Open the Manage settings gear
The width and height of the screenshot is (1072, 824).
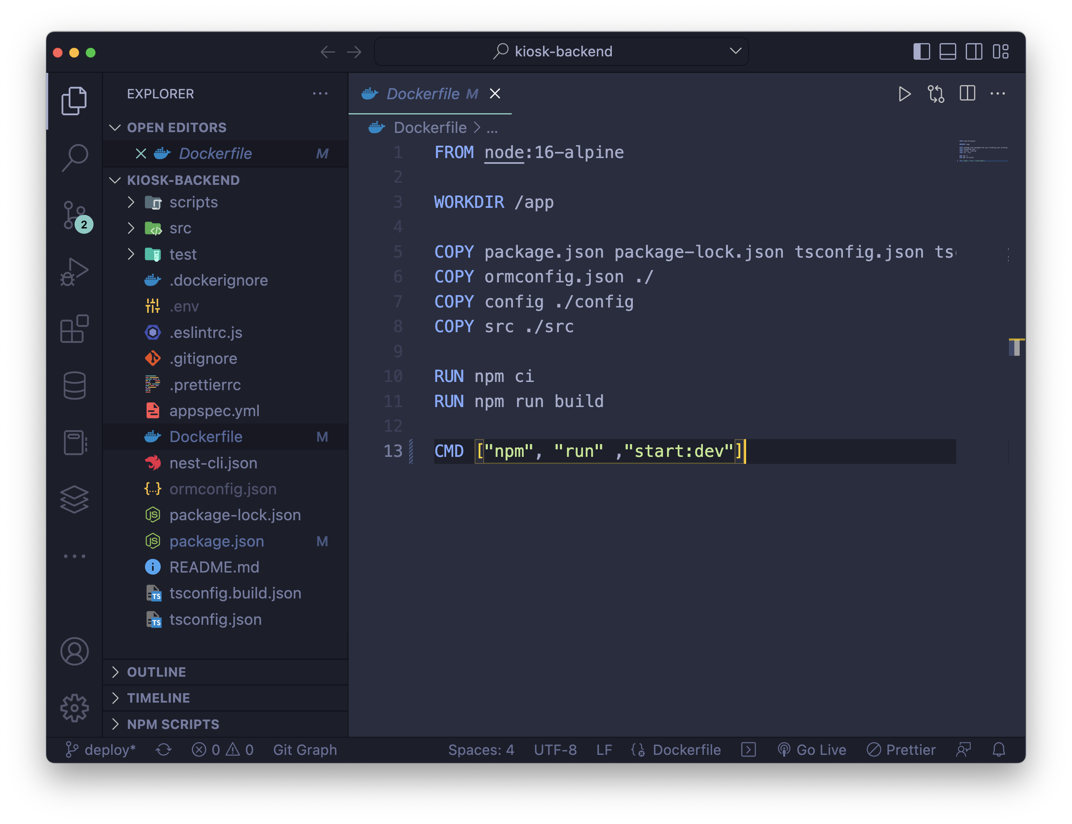[75, 708]
